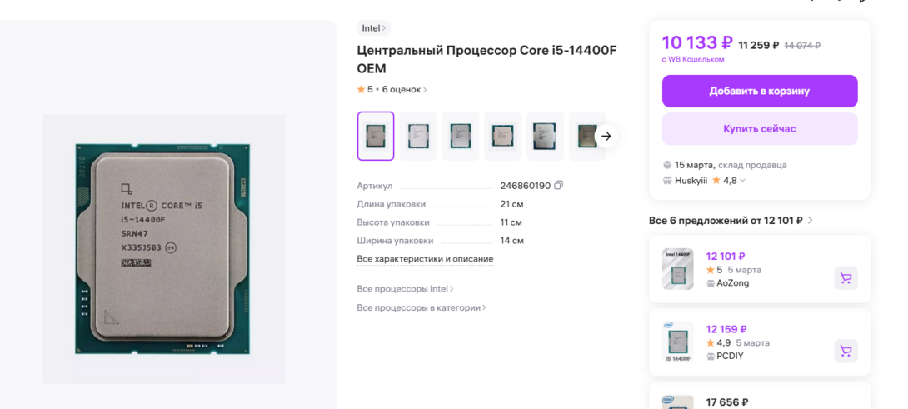Open the 6 оценок reviews link
Viewport: 908px width, 409px height.
(x=404, y=90)
